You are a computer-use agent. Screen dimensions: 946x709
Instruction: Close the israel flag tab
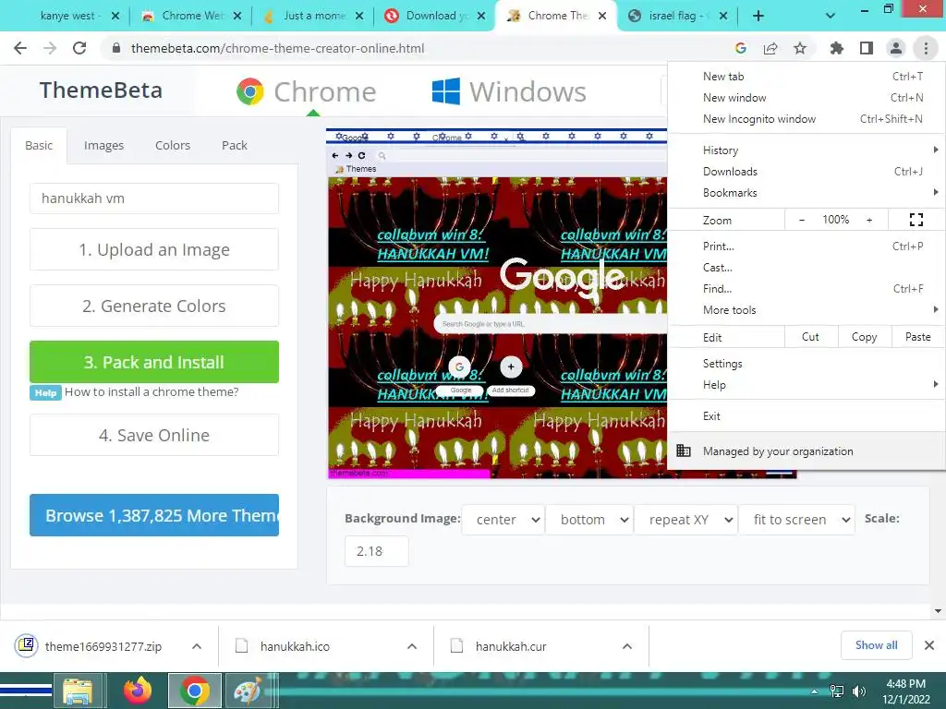[x=723, y=17]
